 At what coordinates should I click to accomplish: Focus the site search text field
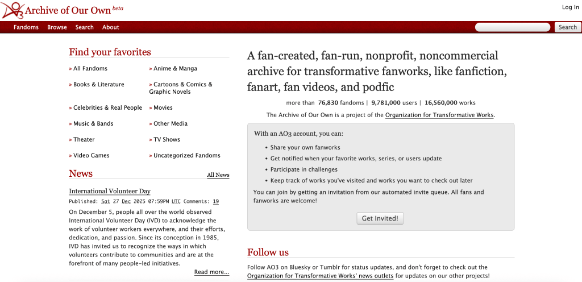[x=512, y=27]
